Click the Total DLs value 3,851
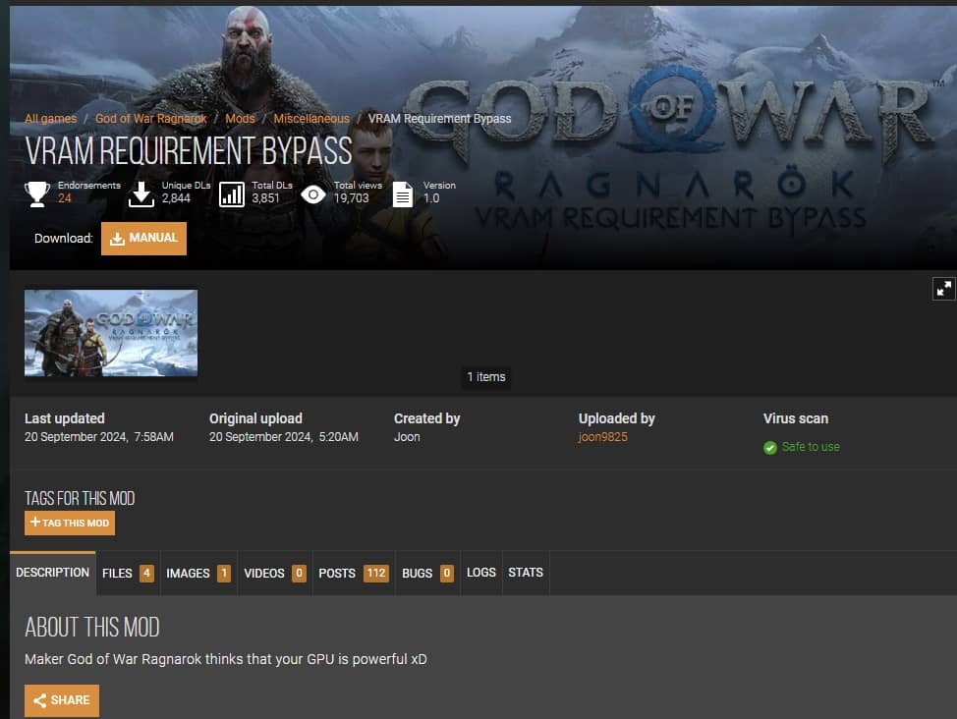The width and height of the screenshot is (957, 719). pos(265,198)
